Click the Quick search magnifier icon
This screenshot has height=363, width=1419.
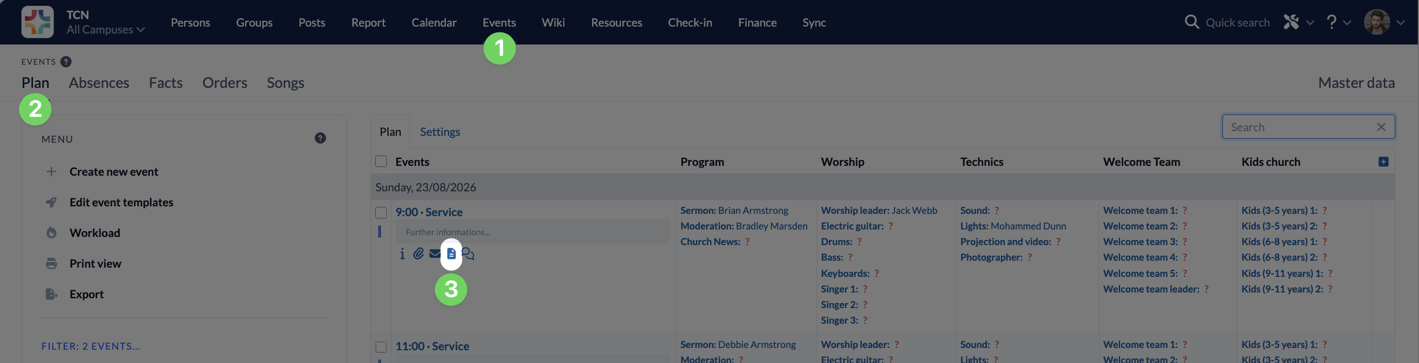click(1192, 22)
